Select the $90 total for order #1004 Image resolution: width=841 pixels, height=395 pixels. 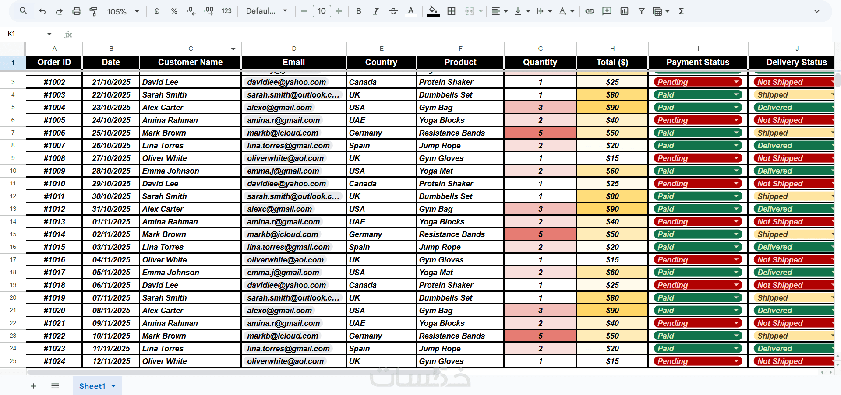(x=612, y=108)
